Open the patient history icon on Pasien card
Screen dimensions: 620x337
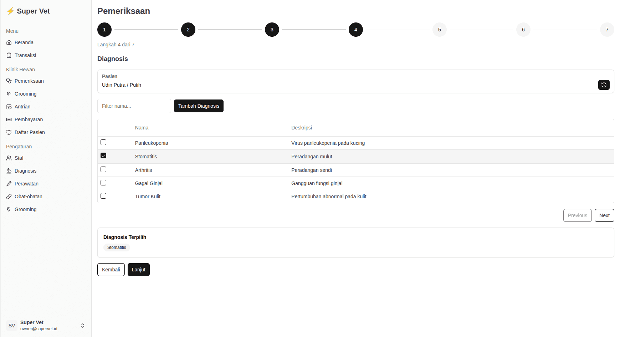coord(604,85)
